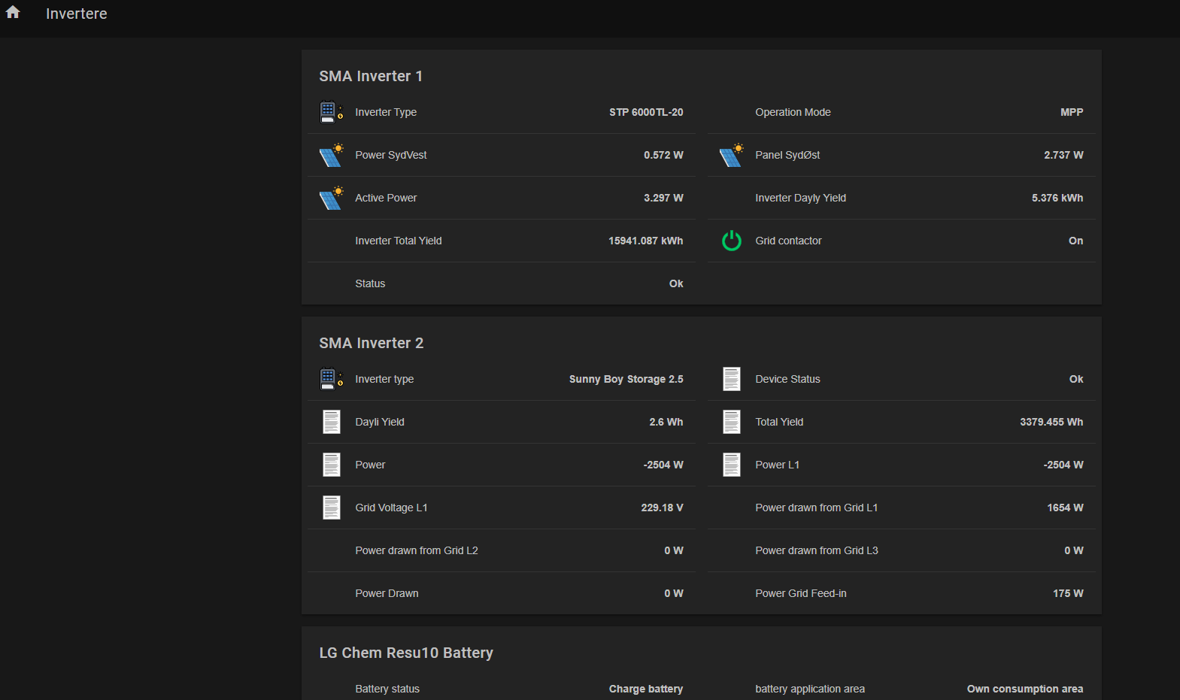Click the Sunny Boy Storage inverter icon

pyautogui.click(x=331, y=379)
